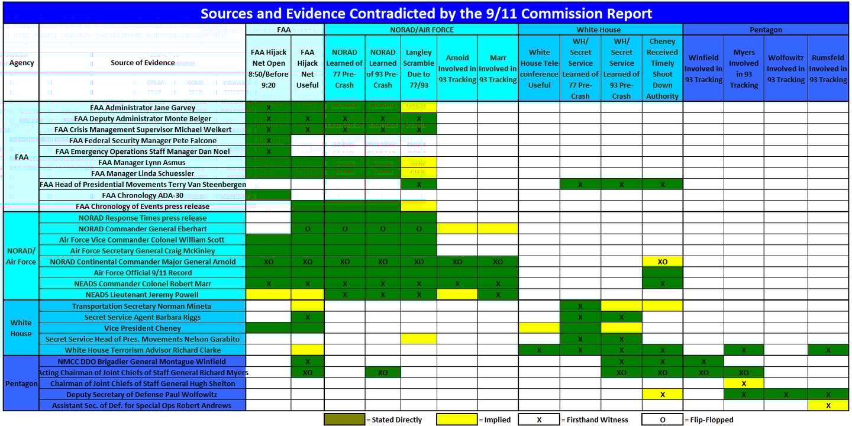Click the White House column group header
Screen dimensions: 852x426
click(601, 30)
